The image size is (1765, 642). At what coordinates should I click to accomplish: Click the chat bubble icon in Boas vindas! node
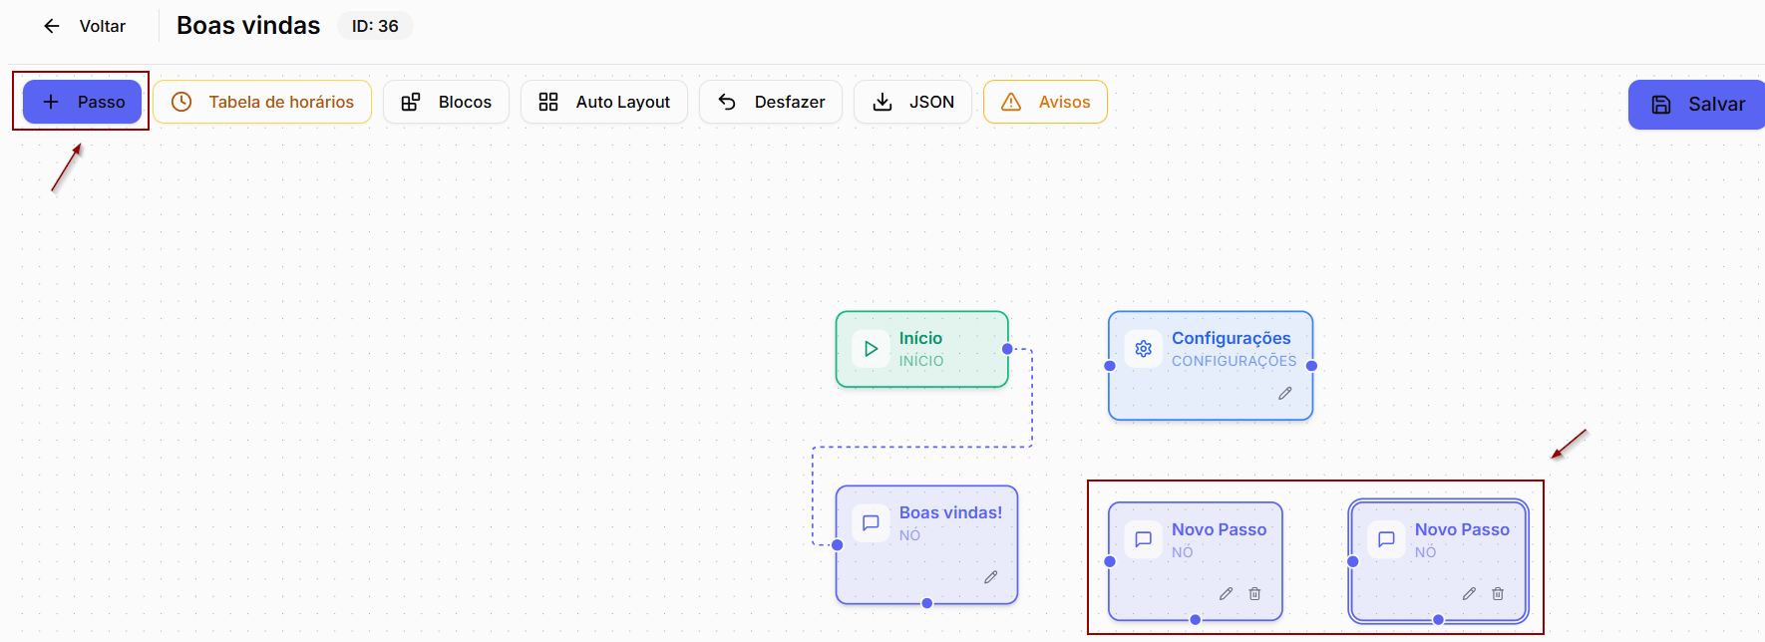(x=871, y=523)
